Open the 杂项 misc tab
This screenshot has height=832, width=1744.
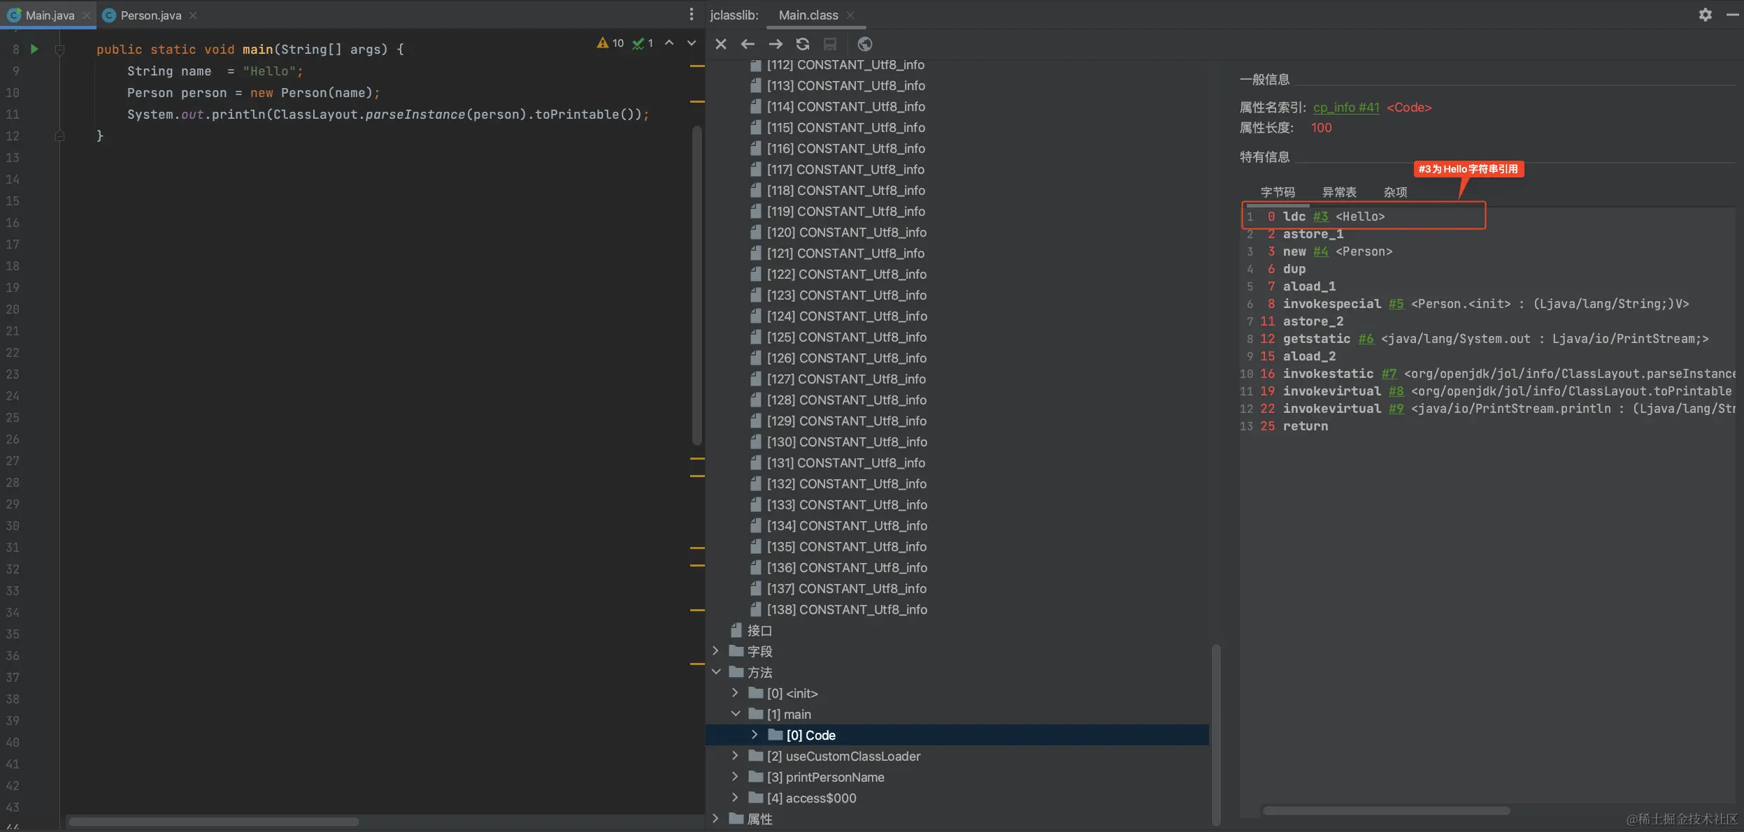click(1395, 192)
